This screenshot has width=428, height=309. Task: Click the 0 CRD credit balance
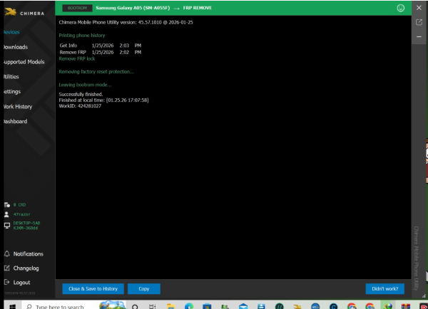19,204
